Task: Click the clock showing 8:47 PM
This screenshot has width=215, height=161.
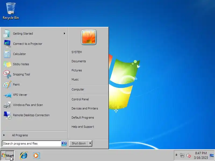Action: click(x=201, y=153)
